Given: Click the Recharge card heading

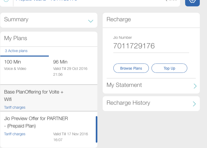Looking at the screenshot, I should click(119, 19).
